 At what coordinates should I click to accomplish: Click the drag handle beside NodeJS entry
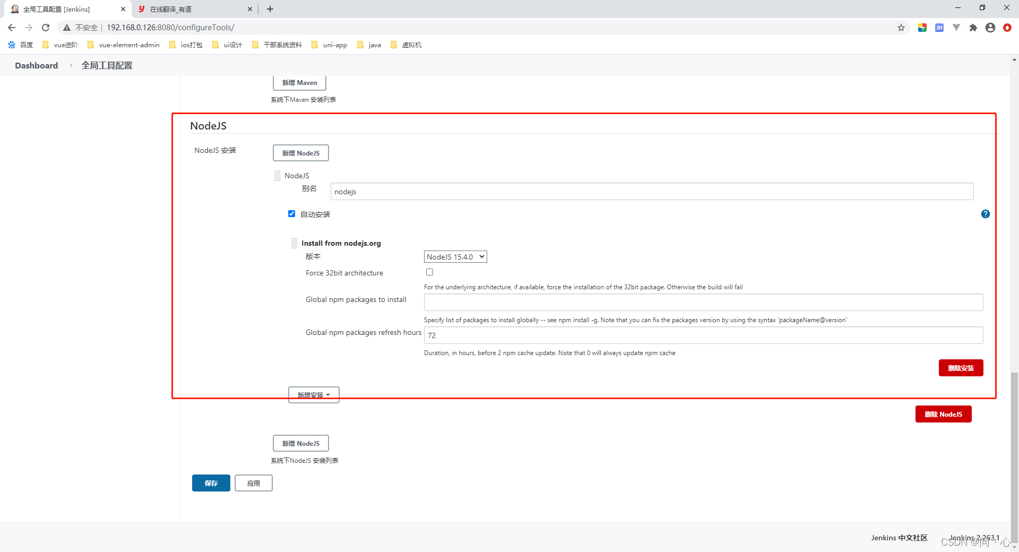click(x=277, y=176)
